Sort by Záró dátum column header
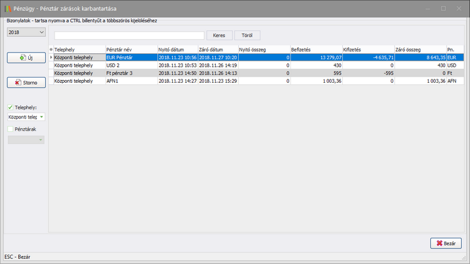470x264 pixels. (218, 50)
